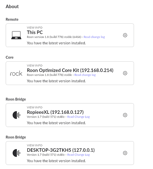Open settings gear for Roon Optimized Core Kit
Viewport: 153px width, 169px height.
(125, 73)
